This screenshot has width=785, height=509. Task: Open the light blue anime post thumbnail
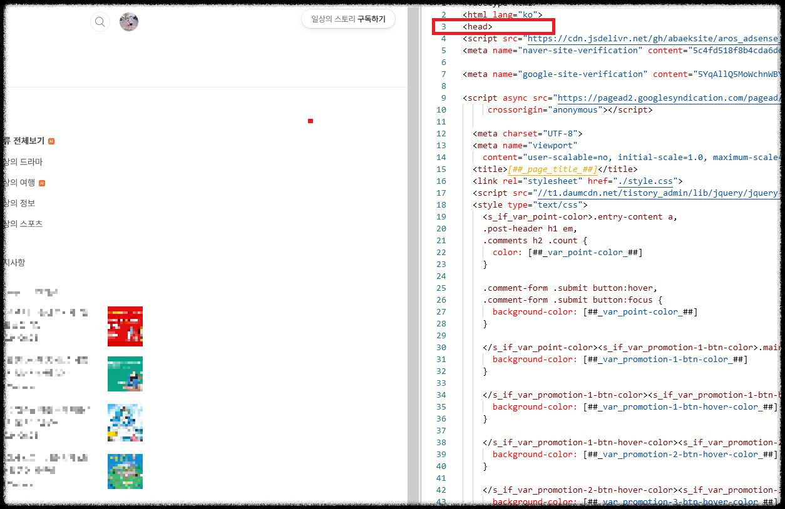125,423
